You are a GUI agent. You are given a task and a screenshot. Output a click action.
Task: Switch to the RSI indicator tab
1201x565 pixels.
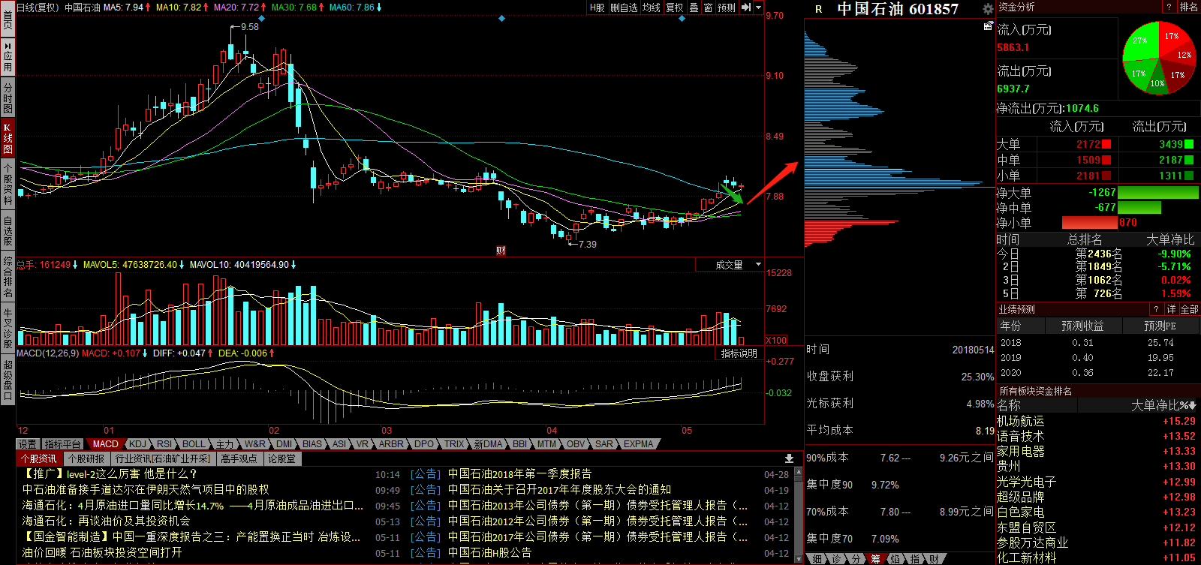coord(164,444)
